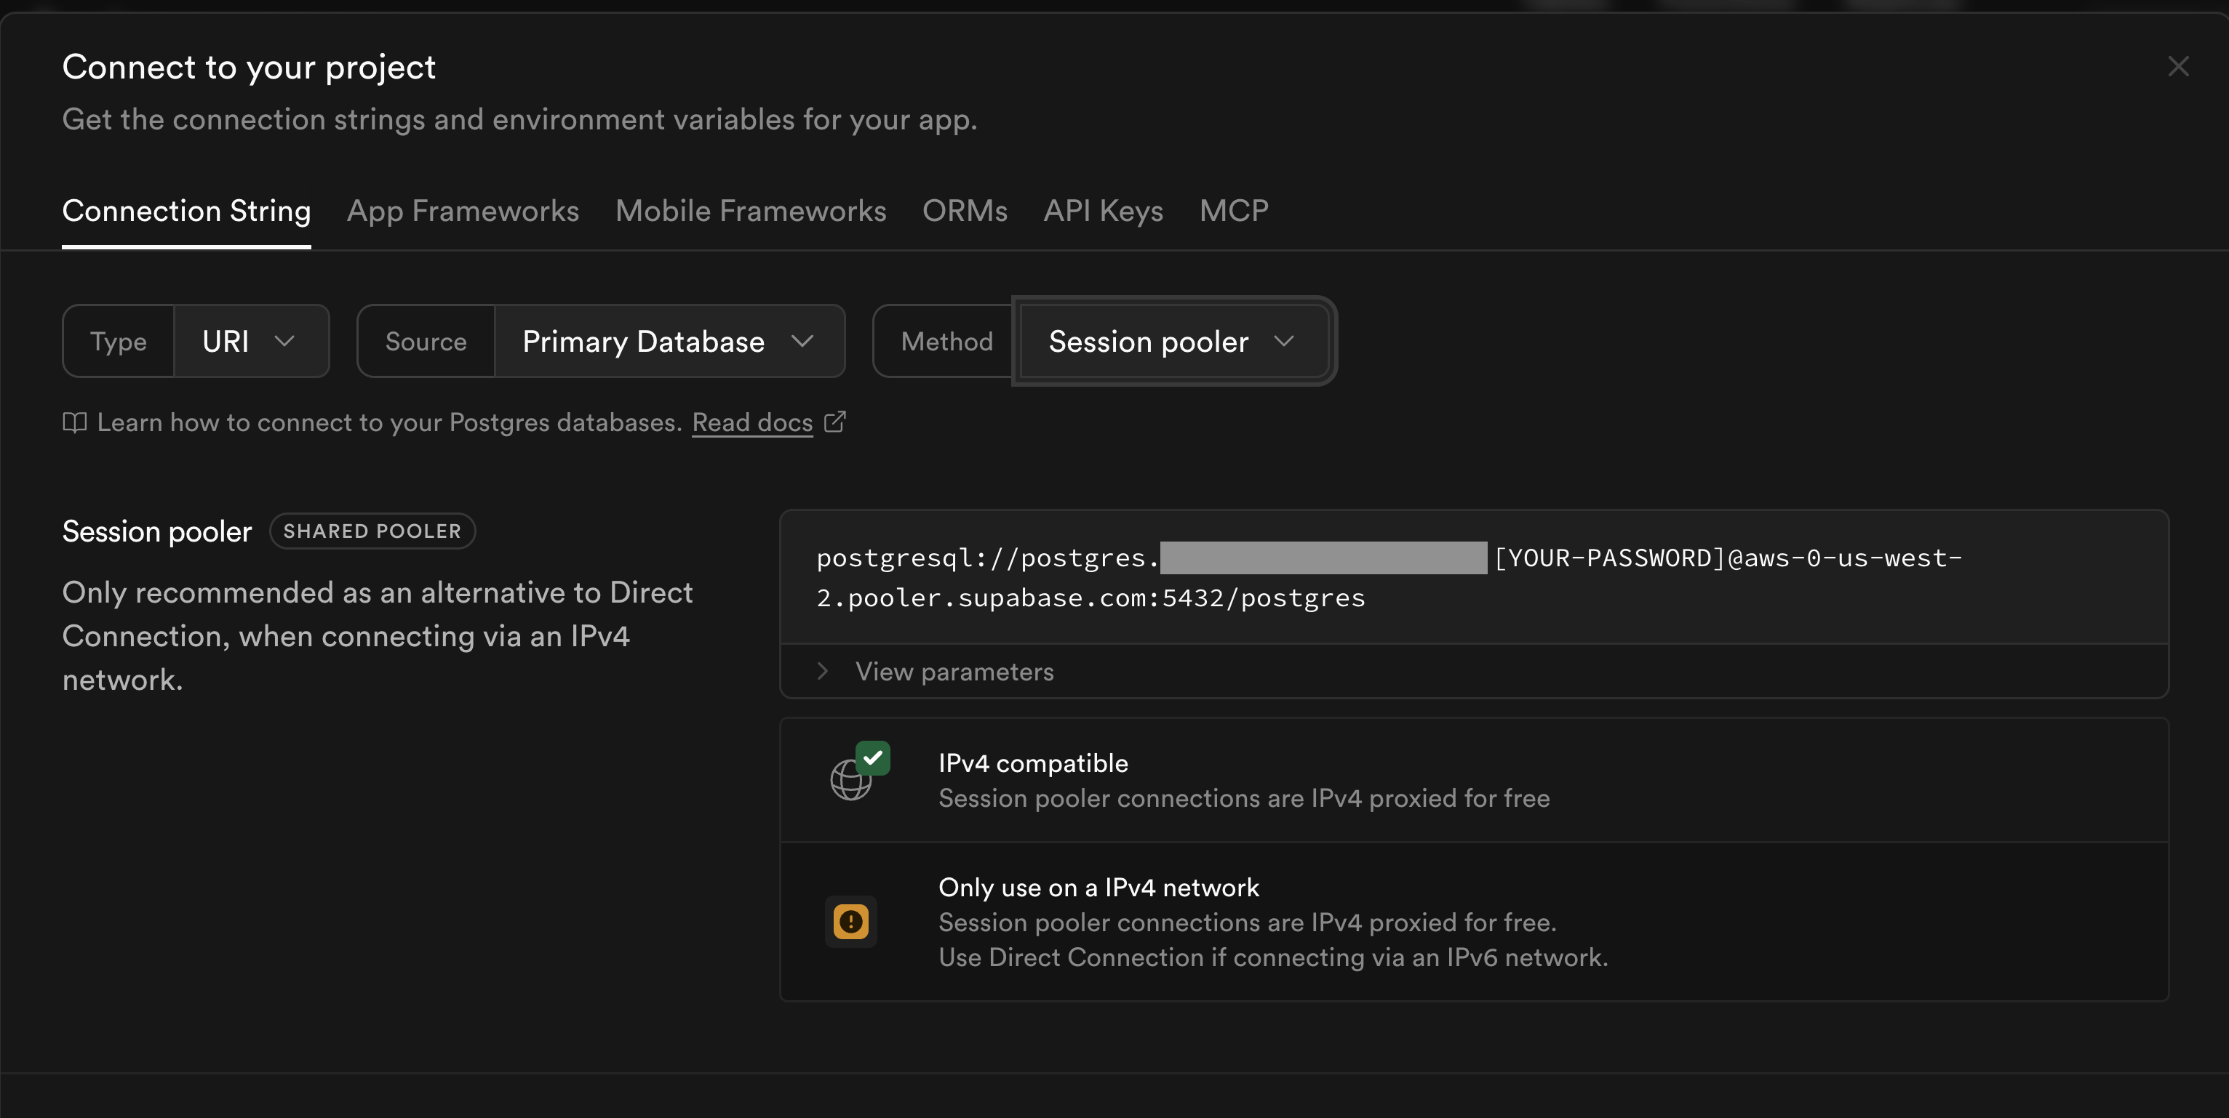Click the orange warning icon for IPv4 network
2229x1118 pixels.
pyautogui.click(x=850, y=922)
